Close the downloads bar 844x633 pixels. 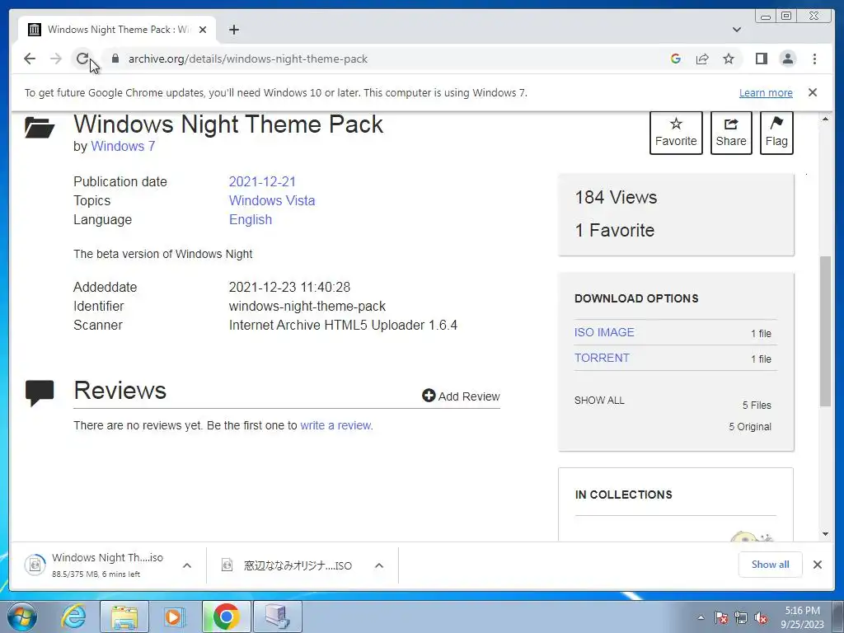(x=818, y=565)
